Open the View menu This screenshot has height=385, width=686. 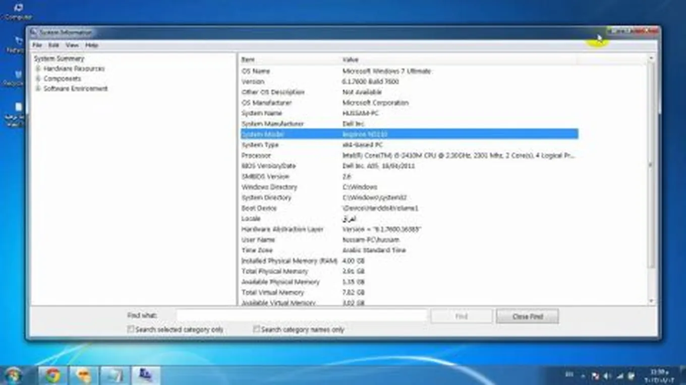coord(72,45)
